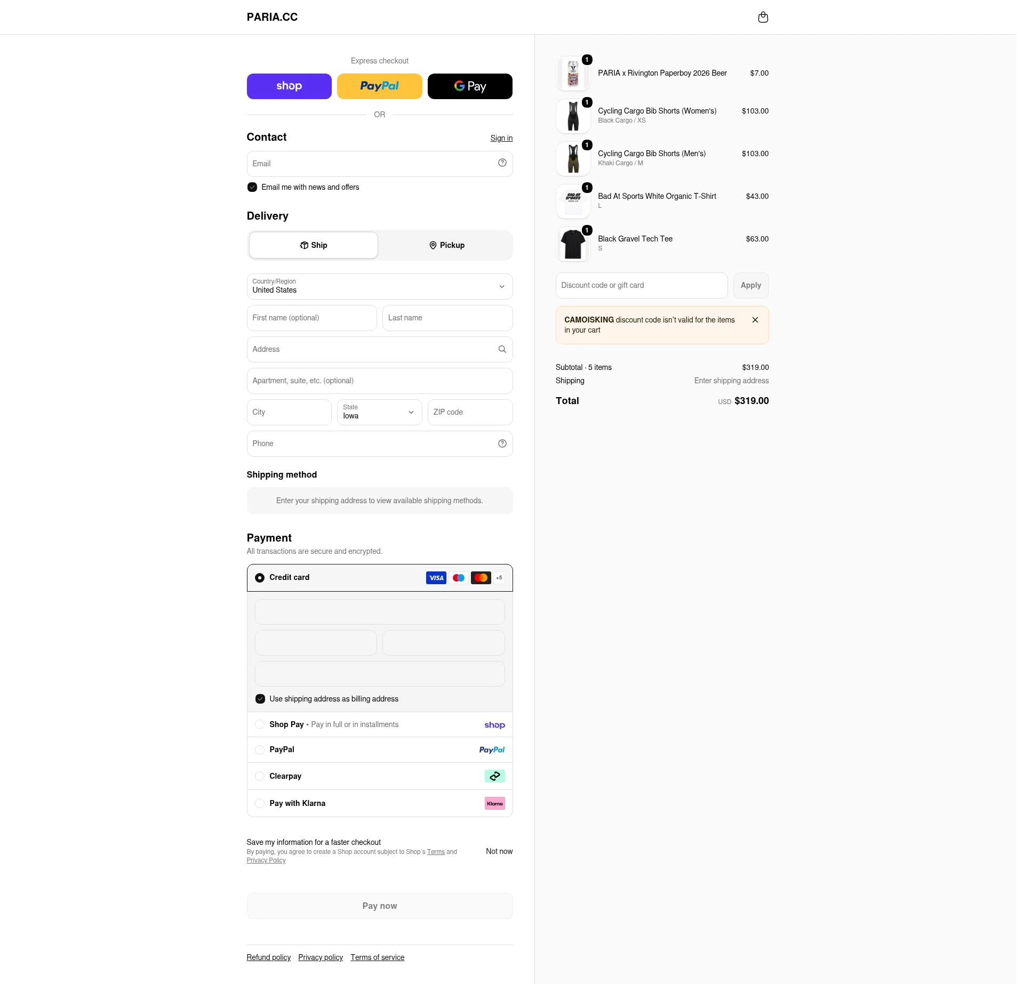This screenshot has height=984, width=1024.
Task: Expand the State dropdown showing Iowa
Action: click(379, 412)
